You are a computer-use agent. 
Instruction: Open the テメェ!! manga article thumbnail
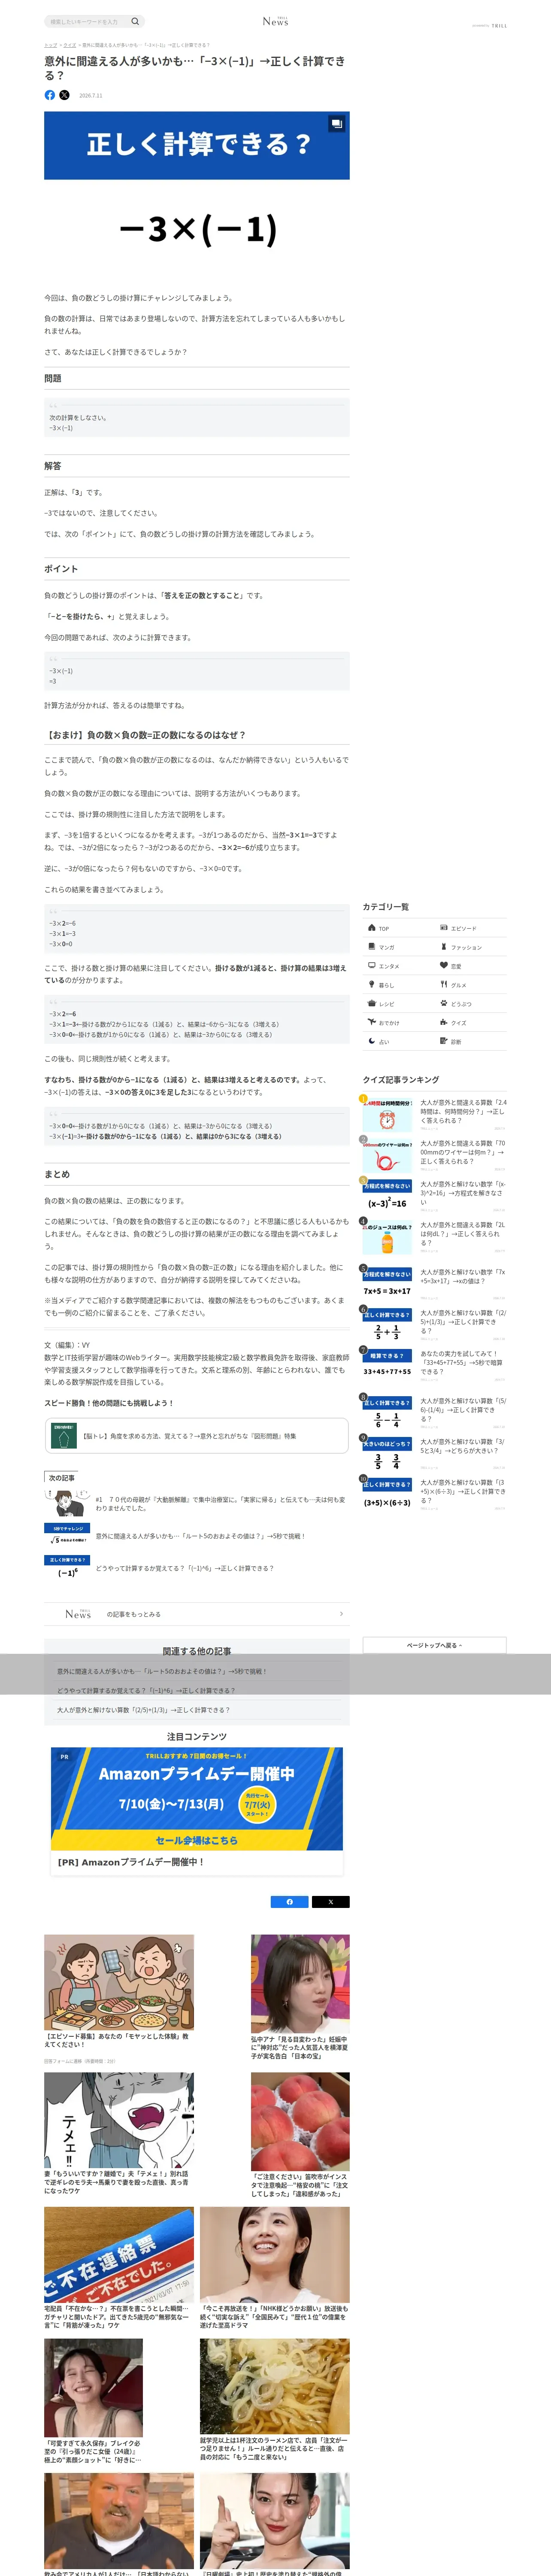click(x=119, y=2120)
